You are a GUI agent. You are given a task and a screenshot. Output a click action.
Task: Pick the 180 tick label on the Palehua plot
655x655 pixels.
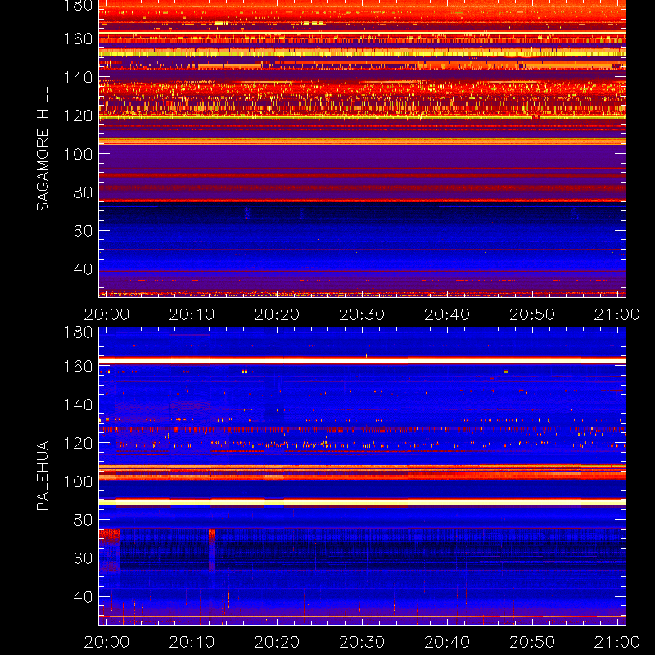pyautogui.click(x=78, y=332)
